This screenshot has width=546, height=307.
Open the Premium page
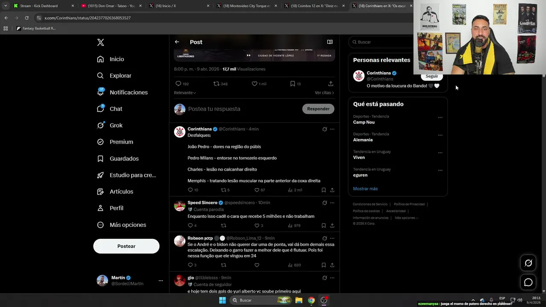(x=115, y=142)
